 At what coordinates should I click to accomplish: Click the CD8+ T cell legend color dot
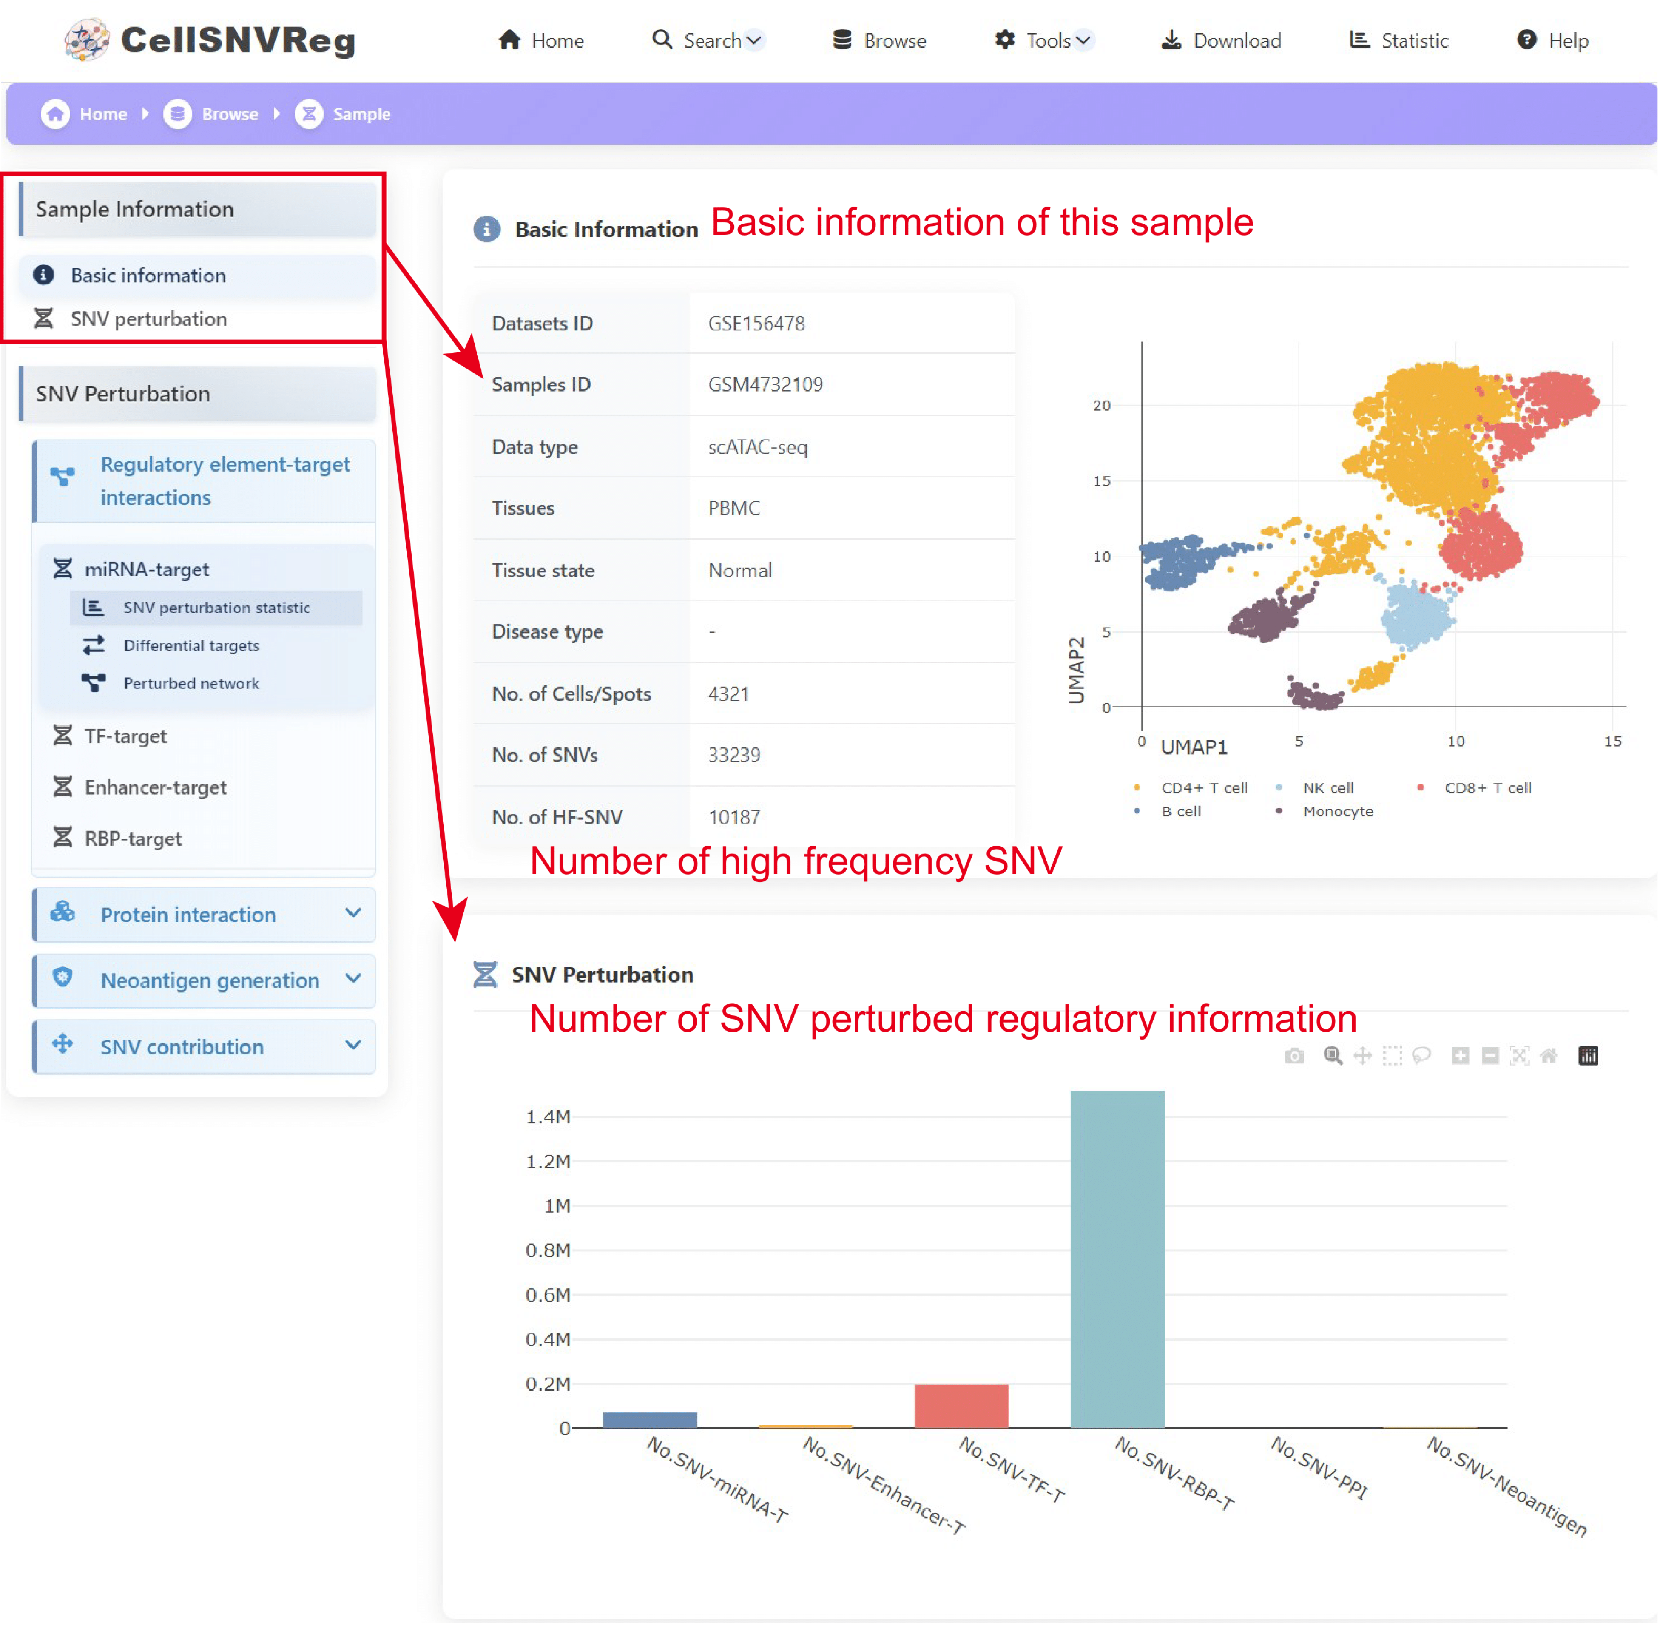tap(1420, 788)
